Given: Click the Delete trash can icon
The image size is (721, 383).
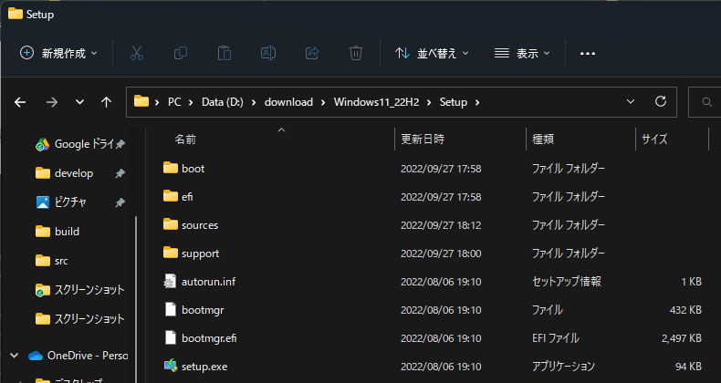Looking at the screenshot, I should point(356,53).
